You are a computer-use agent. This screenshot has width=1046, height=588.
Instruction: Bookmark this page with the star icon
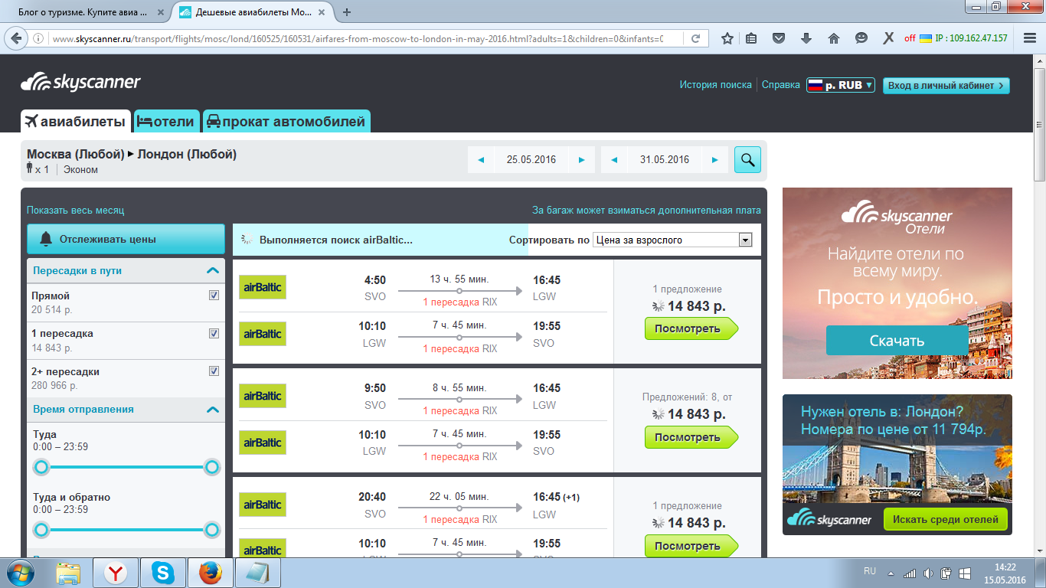(727, 38)
